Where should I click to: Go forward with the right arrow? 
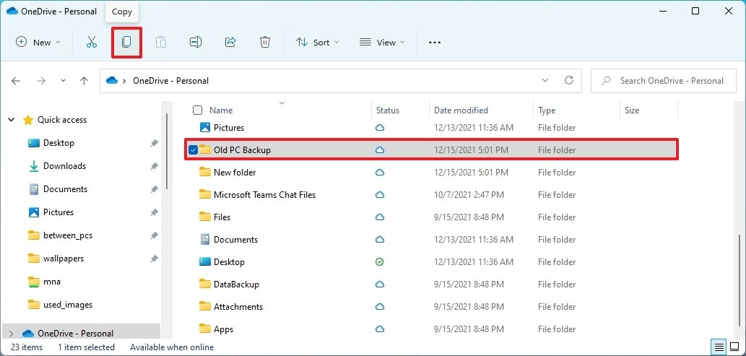coord(41,81)
